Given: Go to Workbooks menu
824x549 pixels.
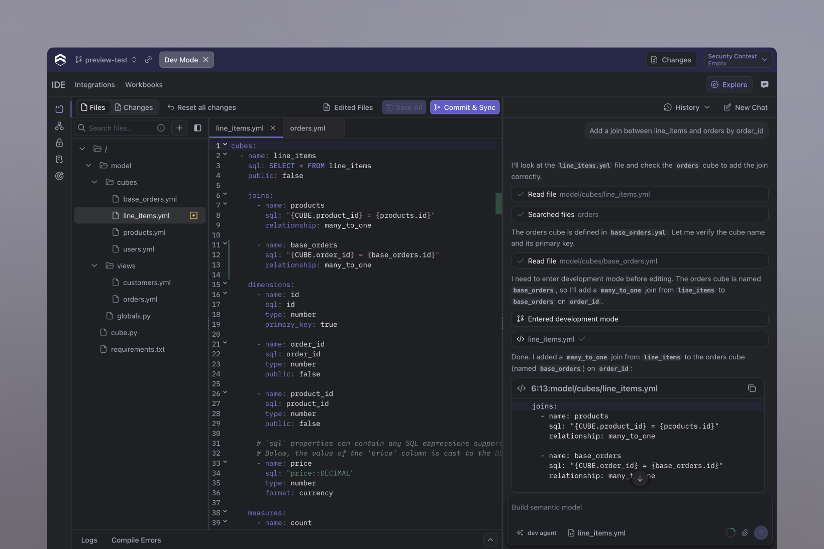Looking at the screenshot, I should (144, 85).
